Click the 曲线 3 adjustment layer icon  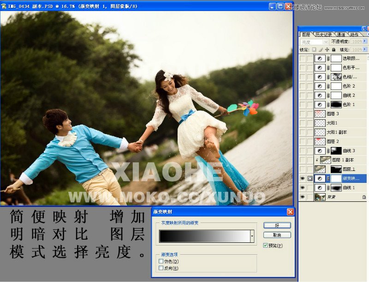[x=320, y=151]
